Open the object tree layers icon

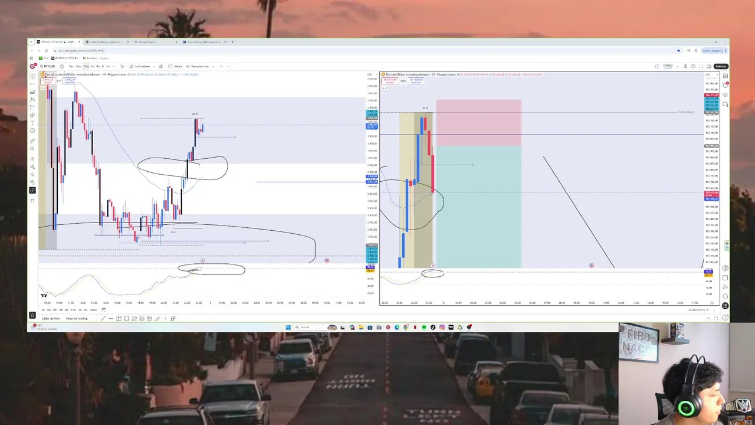point(726,94)
